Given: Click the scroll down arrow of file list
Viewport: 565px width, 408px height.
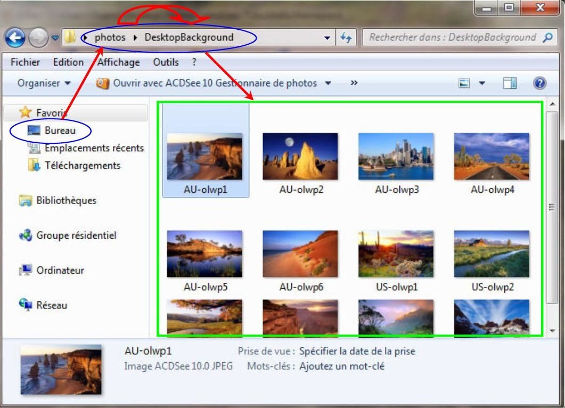Looking at the screenshot, I should (x=552, y=331).
